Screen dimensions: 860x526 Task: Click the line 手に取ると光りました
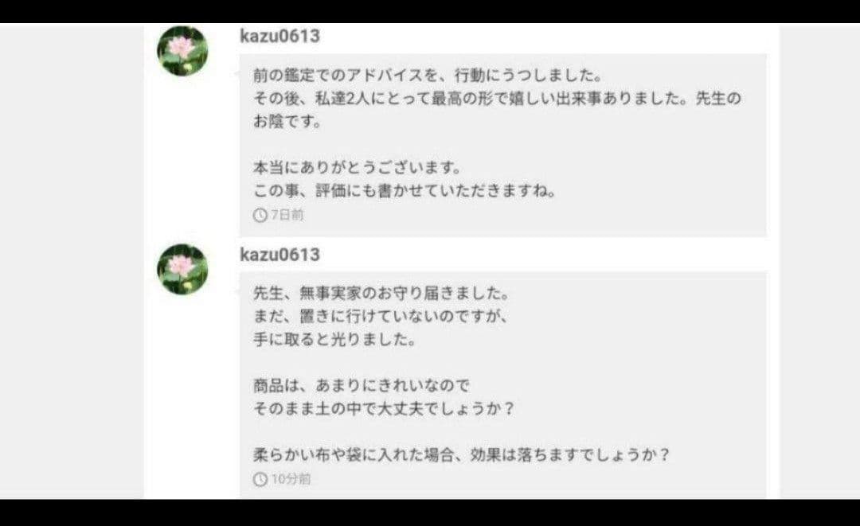click(334, 340)
